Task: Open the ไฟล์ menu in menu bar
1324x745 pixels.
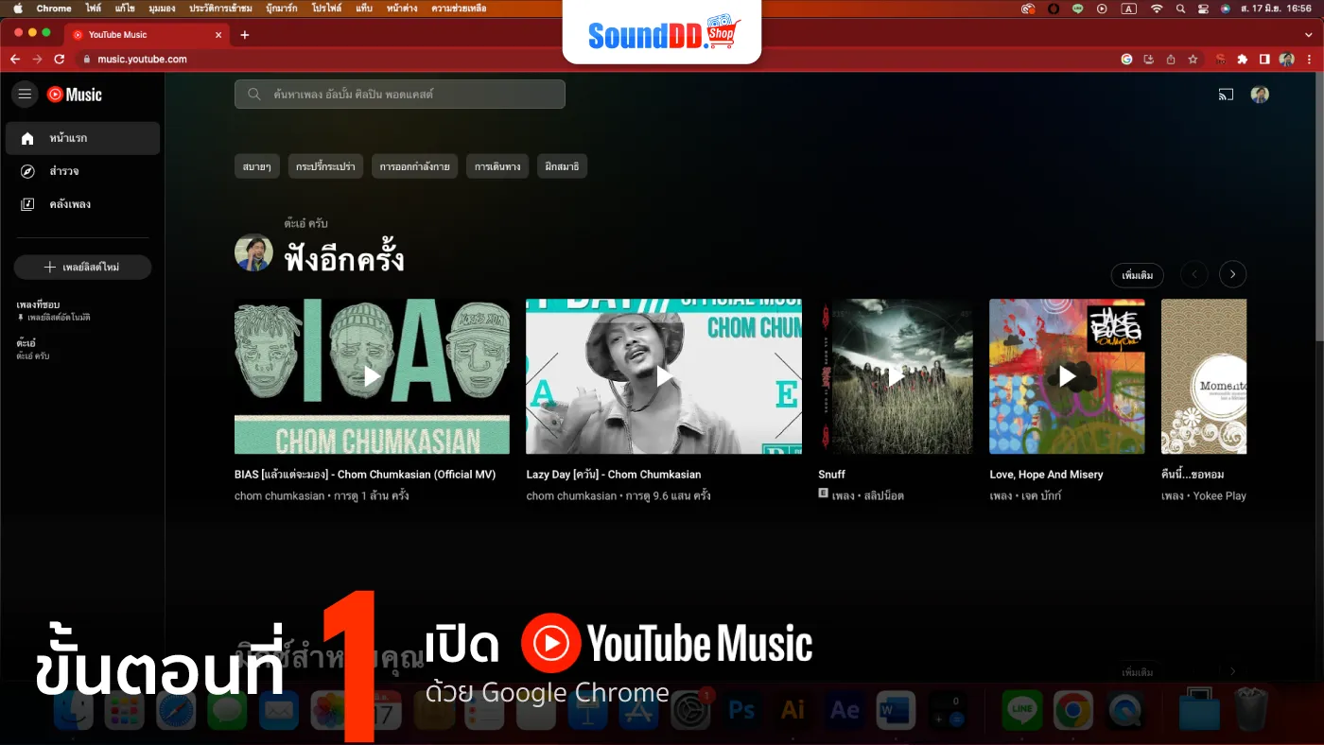Action: [94, 9]
